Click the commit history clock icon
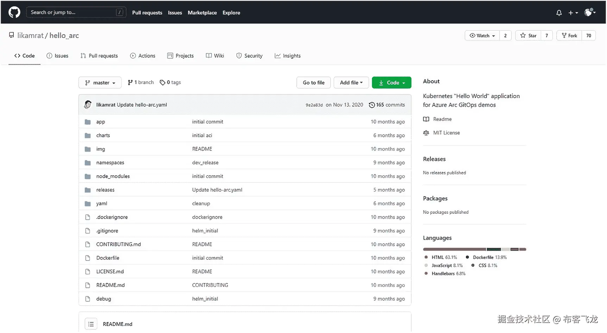This screenshot has width=607, height=333. click(372, 105)
